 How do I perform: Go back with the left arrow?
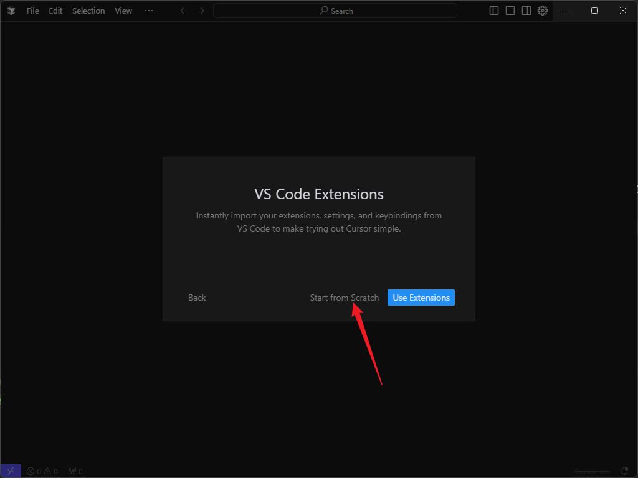click(184, 11)
